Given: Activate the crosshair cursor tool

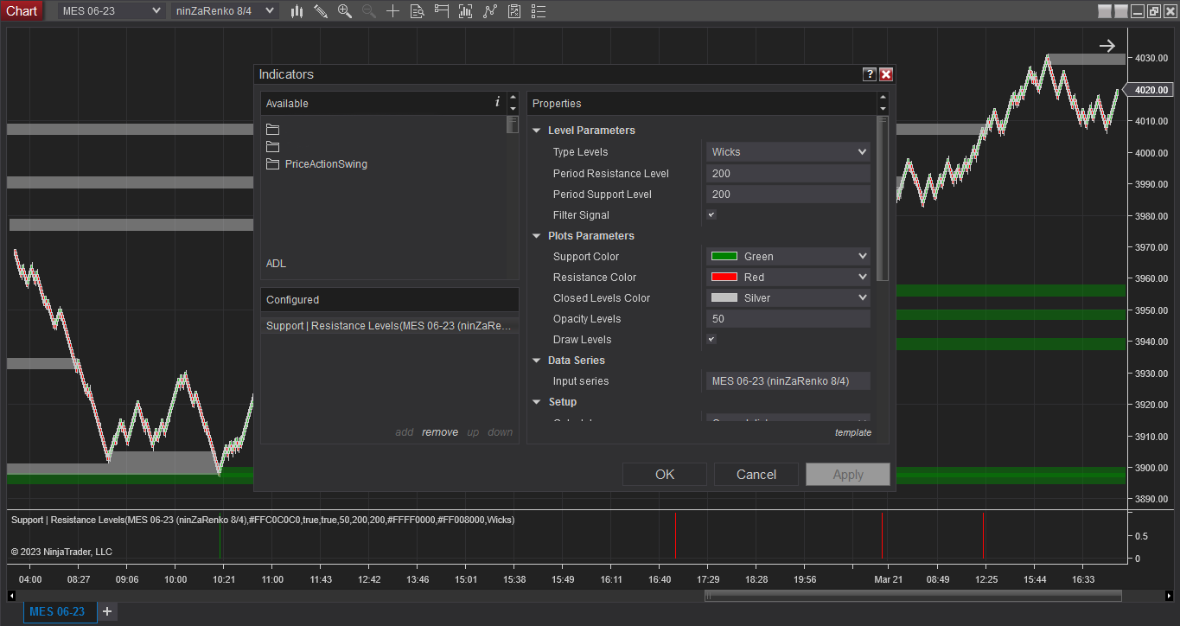Looking at the screenshot, I should [x=393, y=11].
